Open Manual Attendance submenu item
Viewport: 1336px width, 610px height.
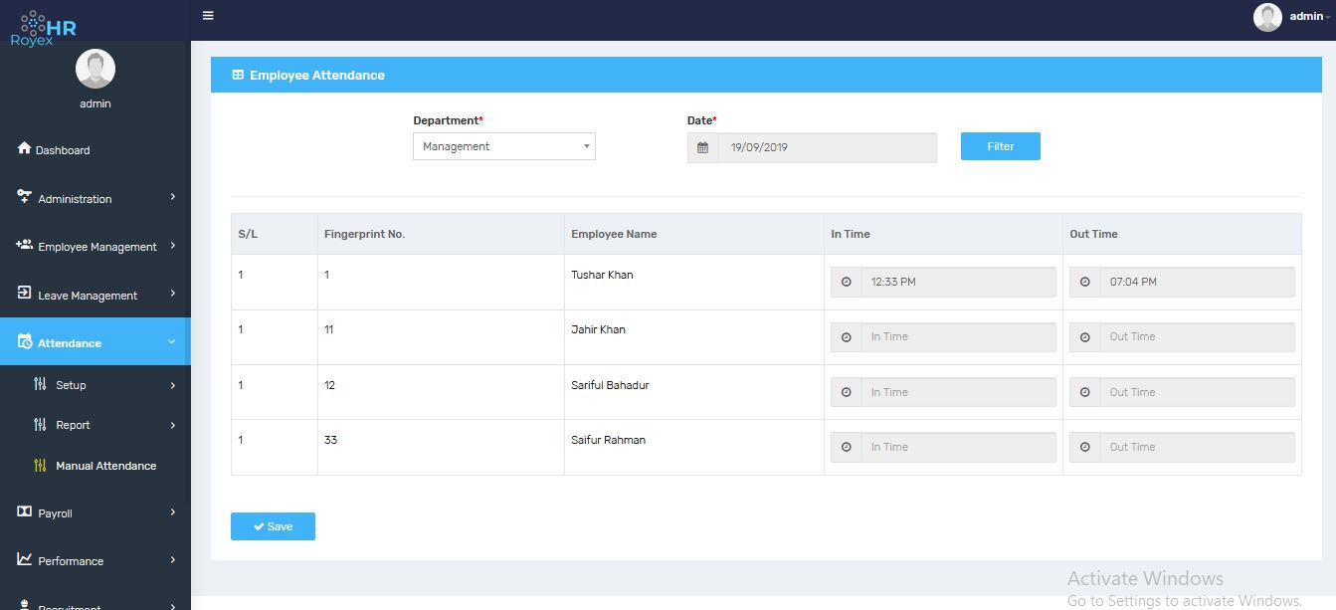95,466
